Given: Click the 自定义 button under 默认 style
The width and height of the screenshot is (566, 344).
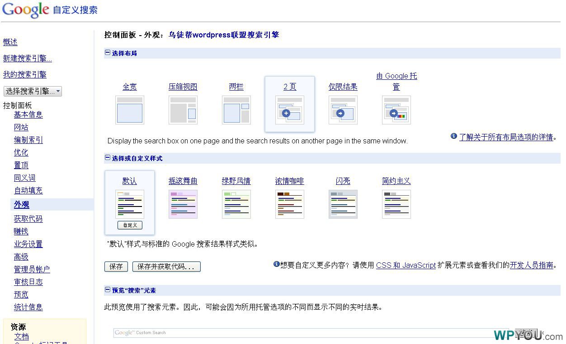Looking at the screenshot, I should click(x=130, y=225).
